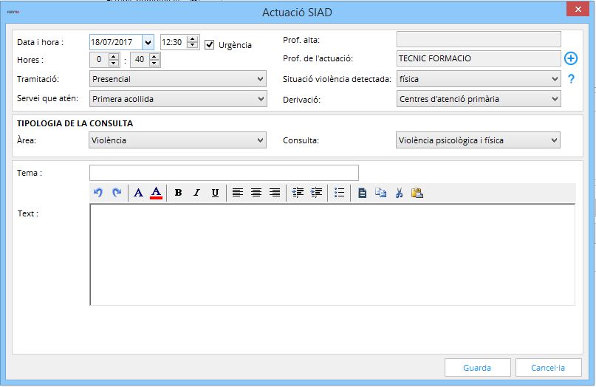Image resolution: width=596 pixels, height=387 pixels.
Task: Toggle underline formatting in editor toolbar
Action: 215,193
